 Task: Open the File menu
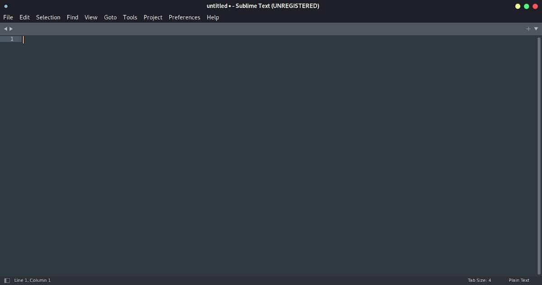pos(8,17)
